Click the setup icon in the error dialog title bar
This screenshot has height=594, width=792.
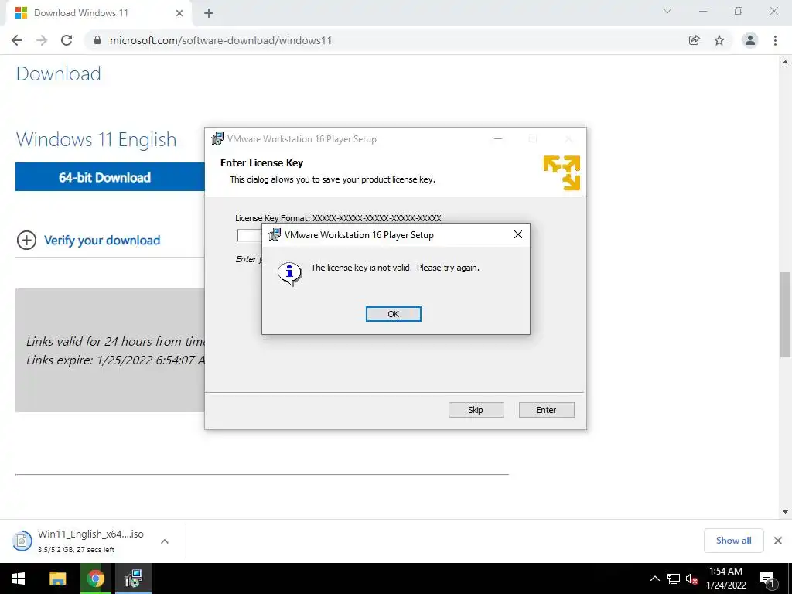point(275,234)
